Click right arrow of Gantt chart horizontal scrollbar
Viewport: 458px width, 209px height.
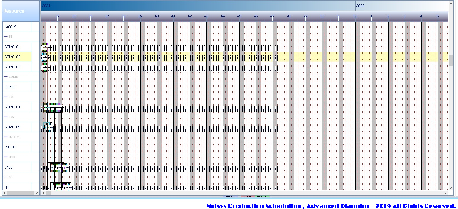pos(446,193)
